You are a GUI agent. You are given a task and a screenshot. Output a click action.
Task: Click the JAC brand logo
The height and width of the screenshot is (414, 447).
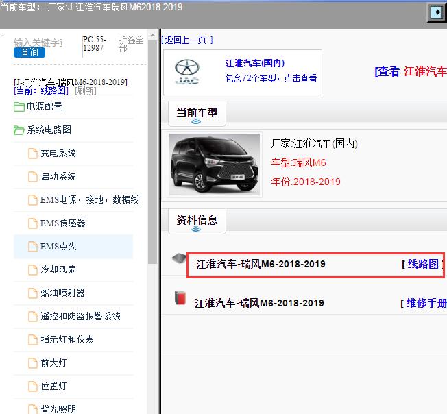coord(187,72)
